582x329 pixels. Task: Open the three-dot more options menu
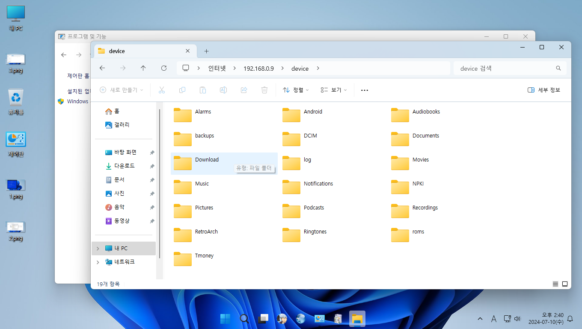point(365,90)
